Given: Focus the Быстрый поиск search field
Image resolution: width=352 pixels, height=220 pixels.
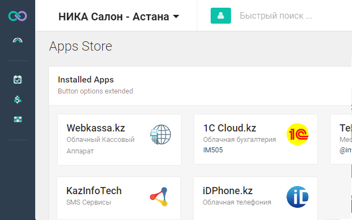Looking at the screenshot, I should pos(276,16).
